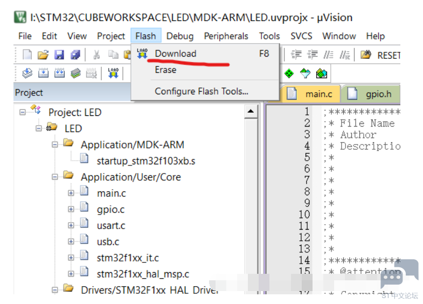
Task: Click the Save floppy disk icon
Action: (59, 55)
